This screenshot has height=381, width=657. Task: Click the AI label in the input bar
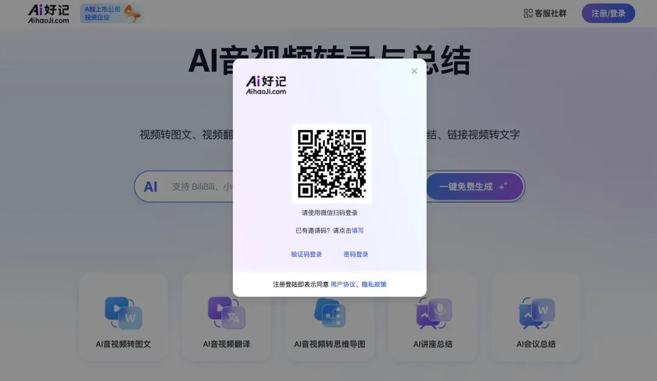click(x=150, y=187)
